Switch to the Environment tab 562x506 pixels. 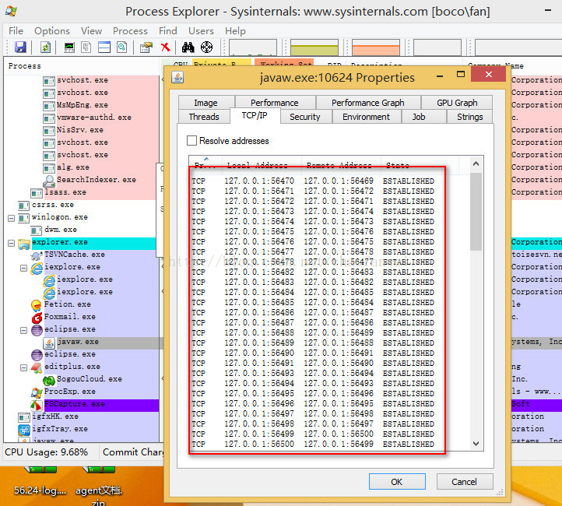366,117
